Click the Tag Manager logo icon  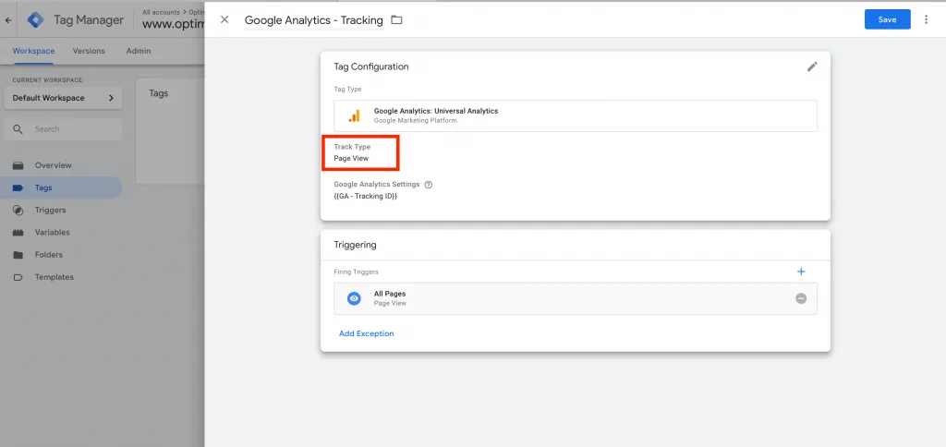pyautogui.click(x=36, y=20)
